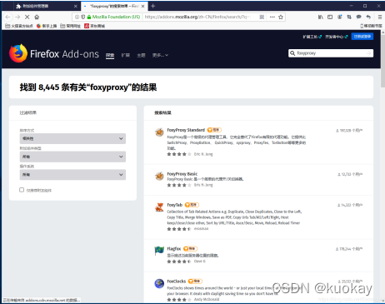Open the second menu item in the Add-ons header

tap(126, 55)
